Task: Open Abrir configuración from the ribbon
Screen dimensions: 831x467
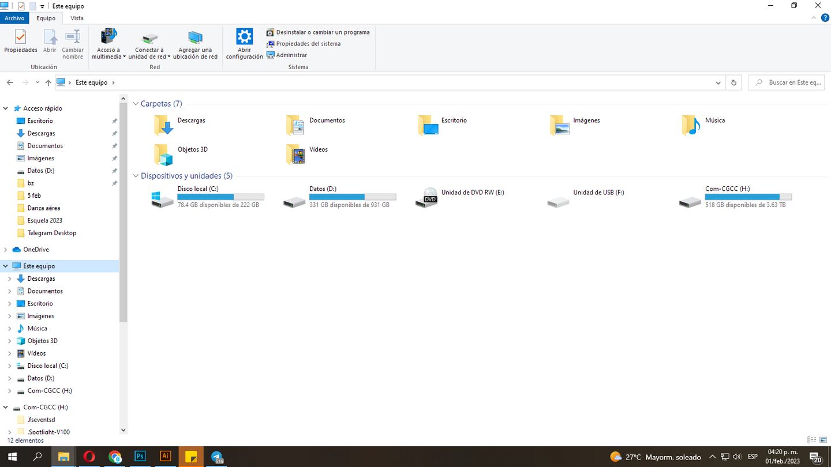Action: [244, 43]
